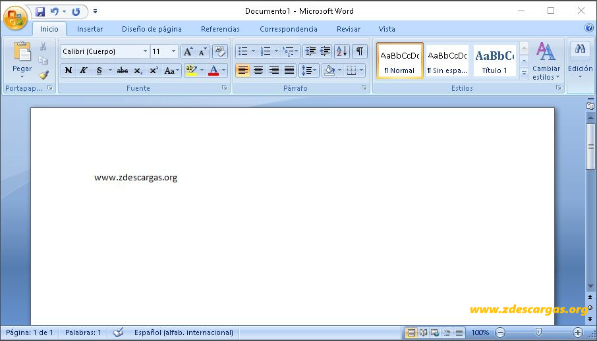Image resolution: width=597 pixels, height=341 pixels.
Task: Paste using the Pegar clipboard icon
Action: tap(22, 51)
